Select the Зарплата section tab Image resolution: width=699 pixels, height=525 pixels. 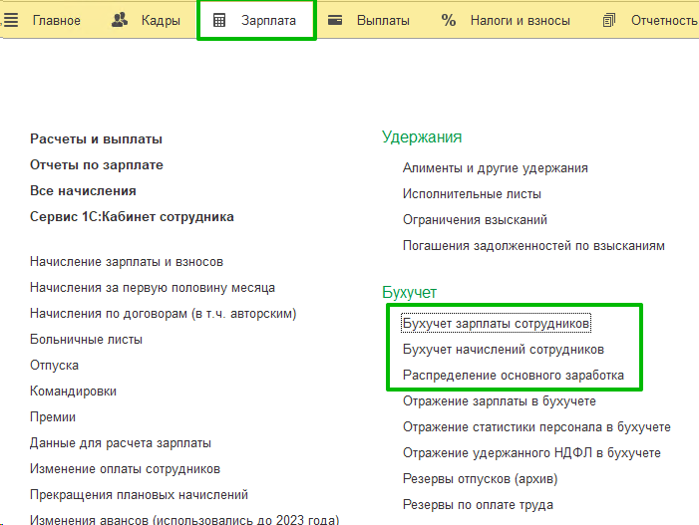269,21
